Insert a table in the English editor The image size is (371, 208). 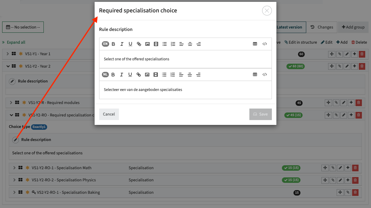click(x=255, y=44)
